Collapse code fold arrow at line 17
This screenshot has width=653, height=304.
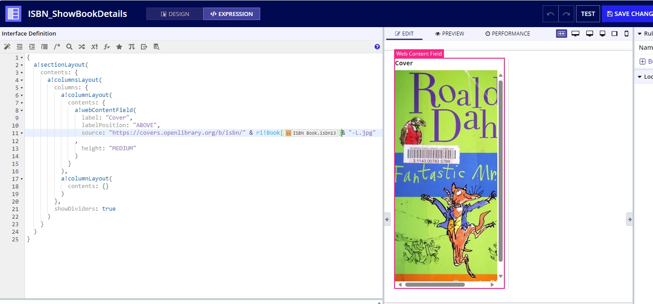(22, 179)
